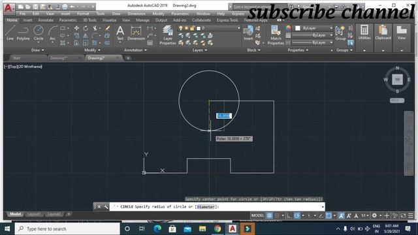This screenshot has width=418, height=235.
Task: Click the new drawing tab plus button
Action: pyautogui.click(x=128, y=58)
